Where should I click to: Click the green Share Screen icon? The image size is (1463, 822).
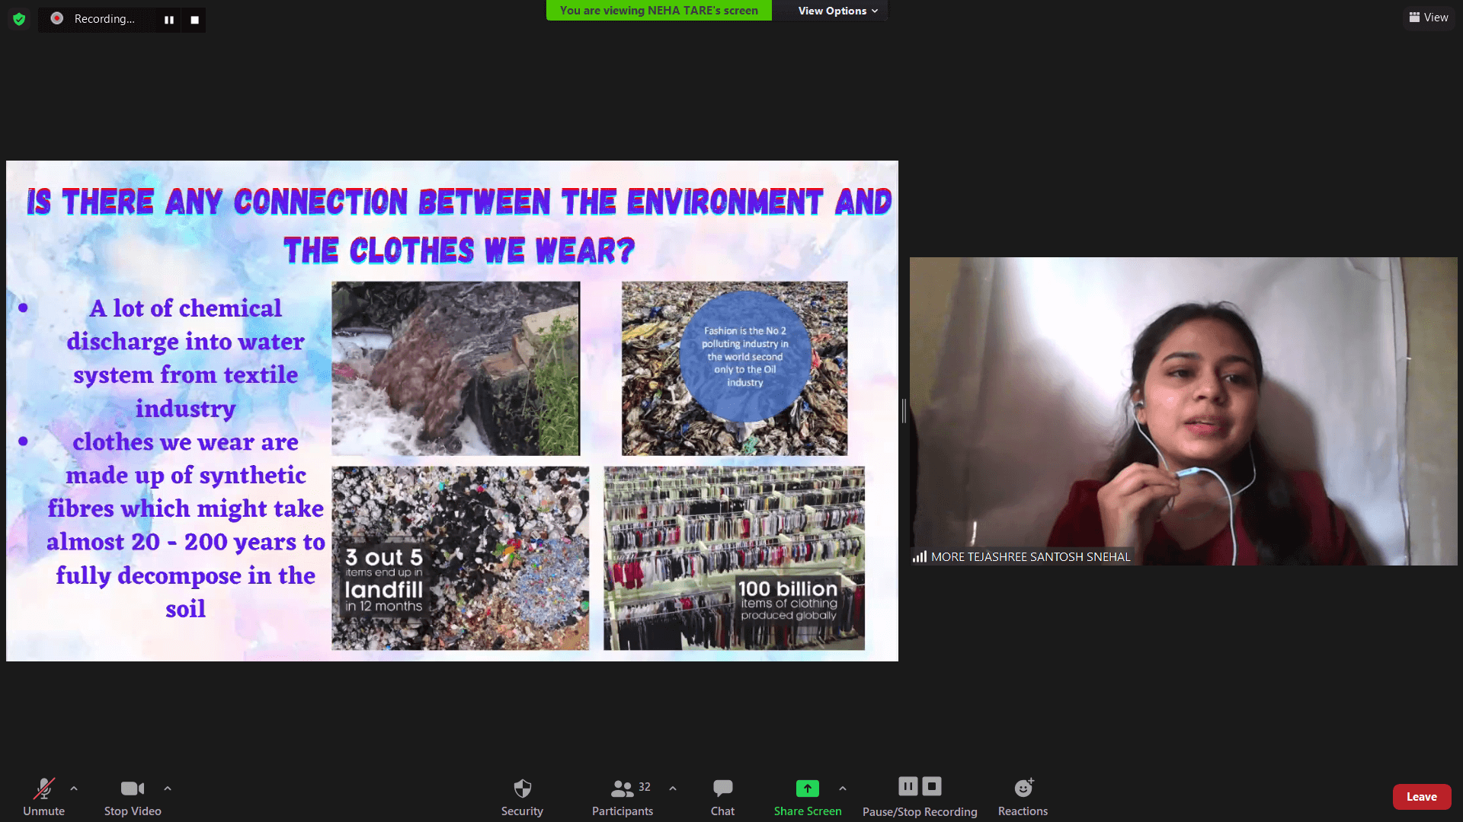(807, 789)
